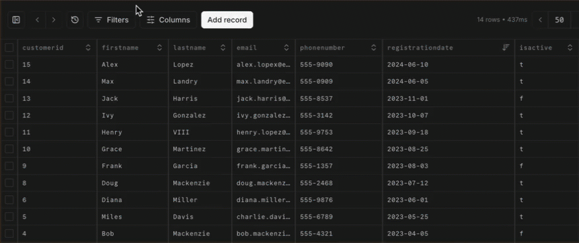Sort by the firstname column arrows
The width and height of the screenshot is (579, 243).
click(159, 48)
